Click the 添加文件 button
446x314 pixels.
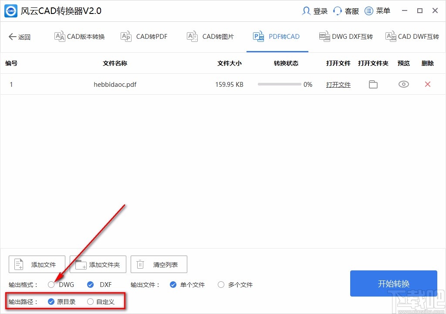[x=37, y=264]
